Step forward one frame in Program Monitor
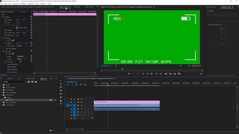 pyautogui.click(x=156, y=74)
